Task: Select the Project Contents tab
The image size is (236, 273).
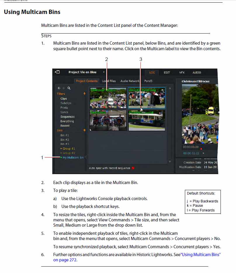Action: (x=87, y=81)
